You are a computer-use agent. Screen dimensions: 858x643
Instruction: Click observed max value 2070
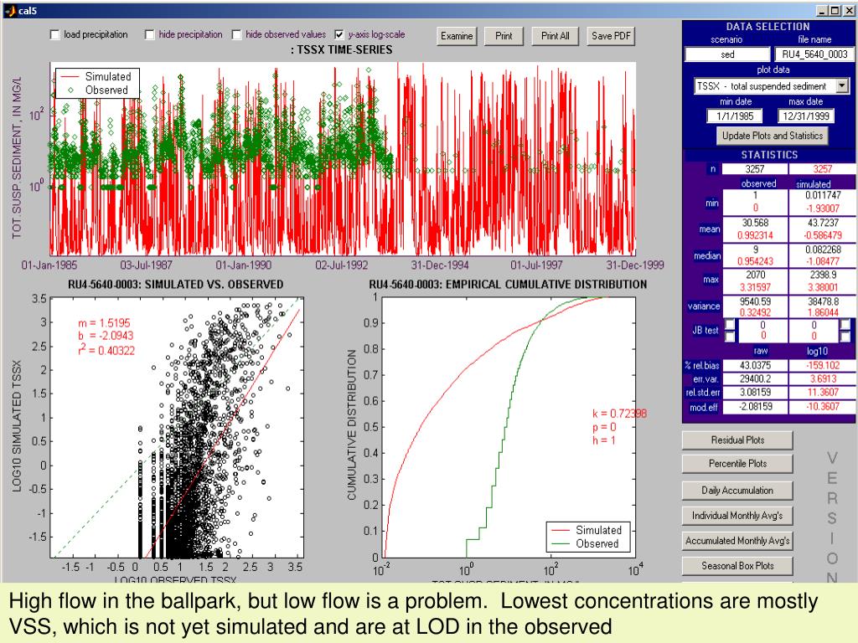pos(755,275)
